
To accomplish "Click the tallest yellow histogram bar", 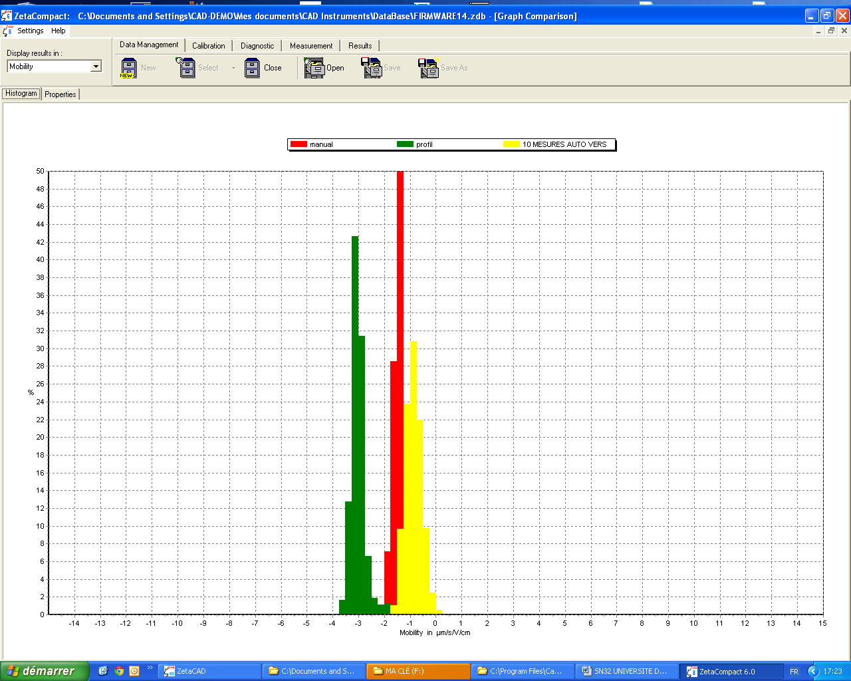I will point(414,477).
